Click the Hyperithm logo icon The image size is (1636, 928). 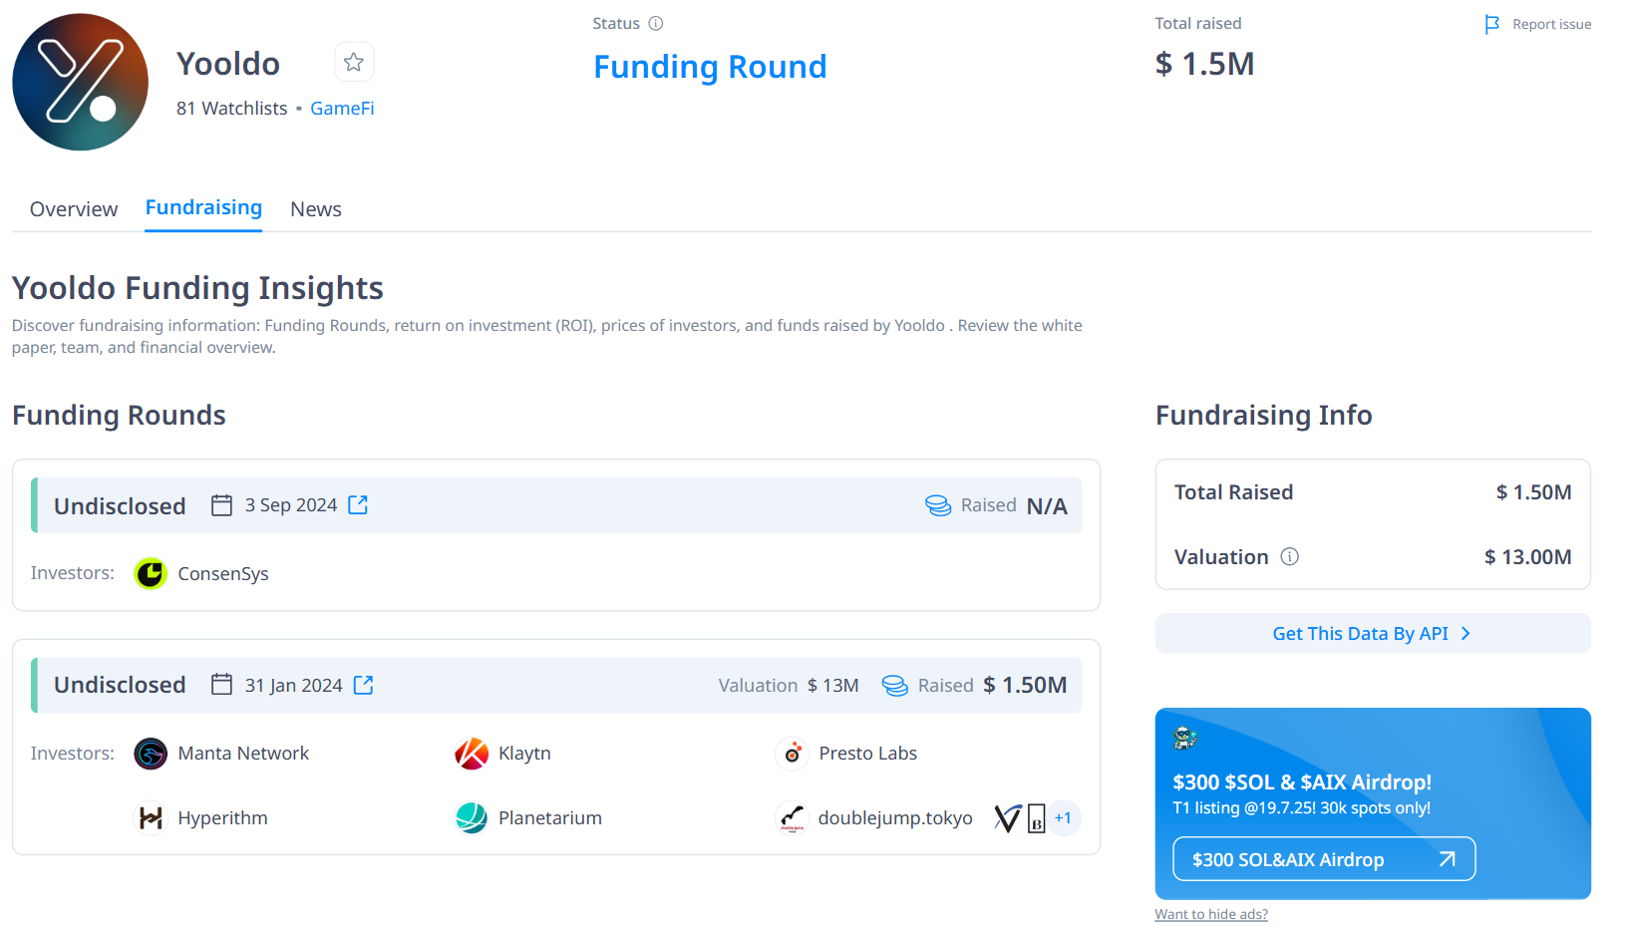click(x=151, y=818)
